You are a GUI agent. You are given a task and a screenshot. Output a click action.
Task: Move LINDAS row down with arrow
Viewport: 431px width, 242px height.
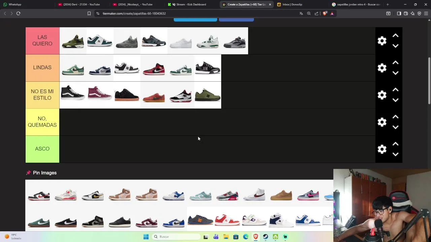click(395, 73)
